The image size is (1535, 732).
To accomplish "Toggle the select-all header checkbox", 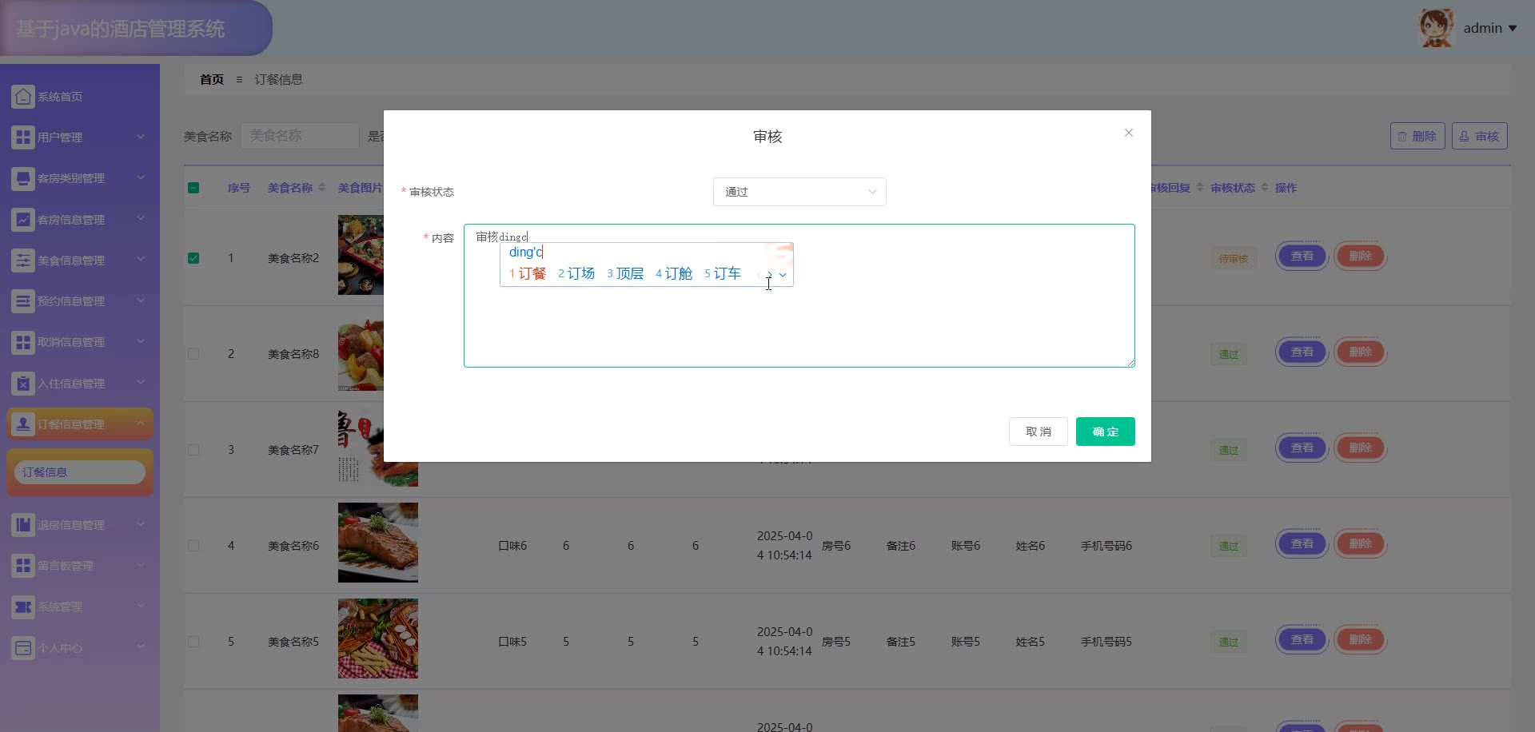I will 193,188.
